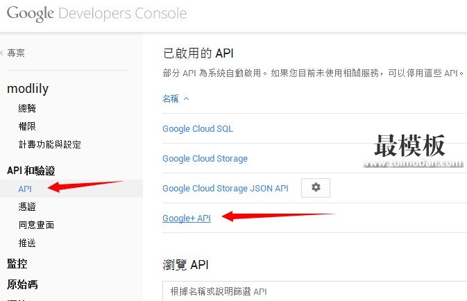
Task: Open settings gear for Cloud Storage JSON API
Action: coord(316,188)
